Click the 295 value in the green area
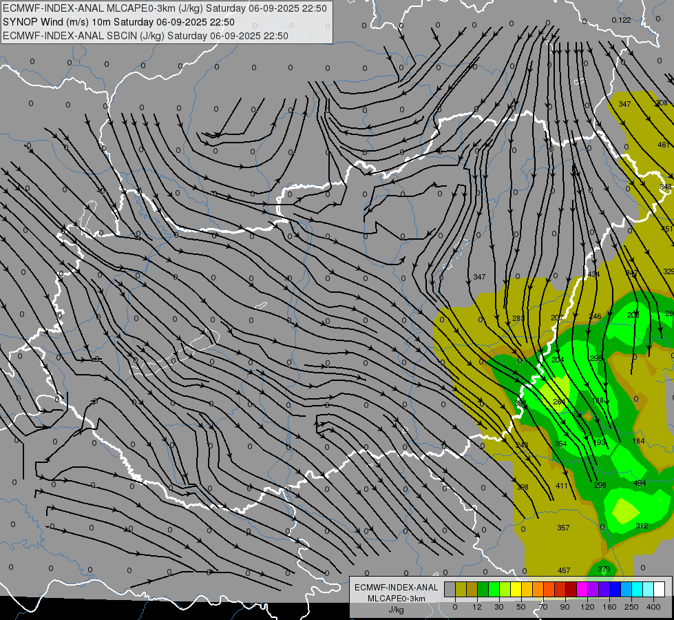Screen dimensions: 674x620 (596, 358)
